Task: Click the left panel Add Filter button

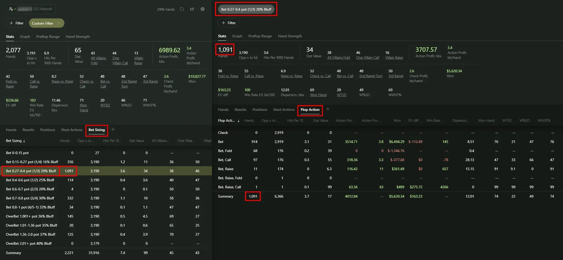Action: click(16, 23)
